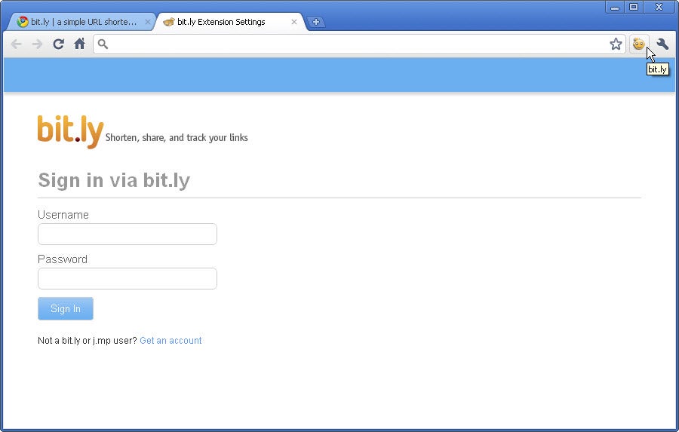Viewport: 679px width, 432px height.
Task: Click the search magnifier in address bar
Action: (103, 44)
